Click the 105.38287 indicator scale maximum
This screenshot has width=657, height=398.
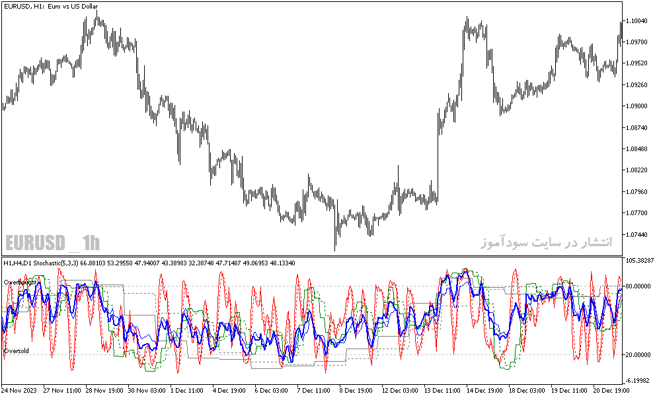click(x=639, y=260)
